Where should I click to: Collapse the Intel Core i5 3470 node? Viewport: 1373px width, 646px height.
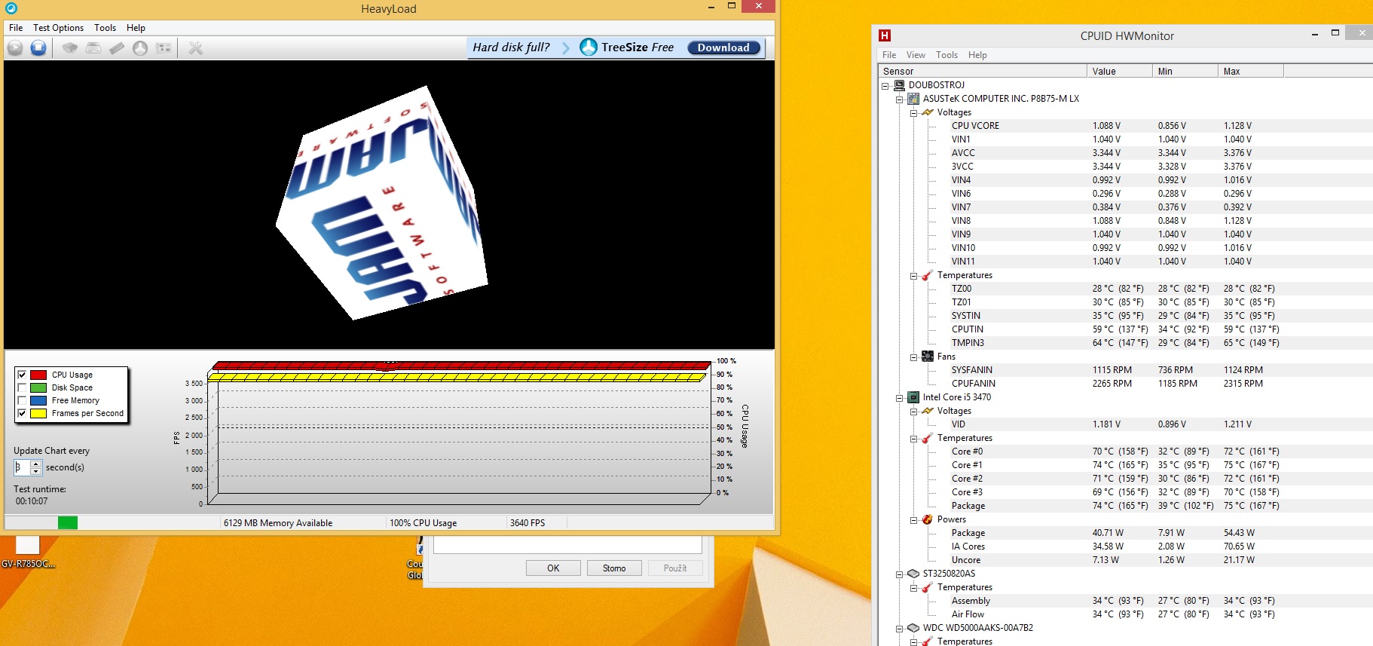coord(899,398)
